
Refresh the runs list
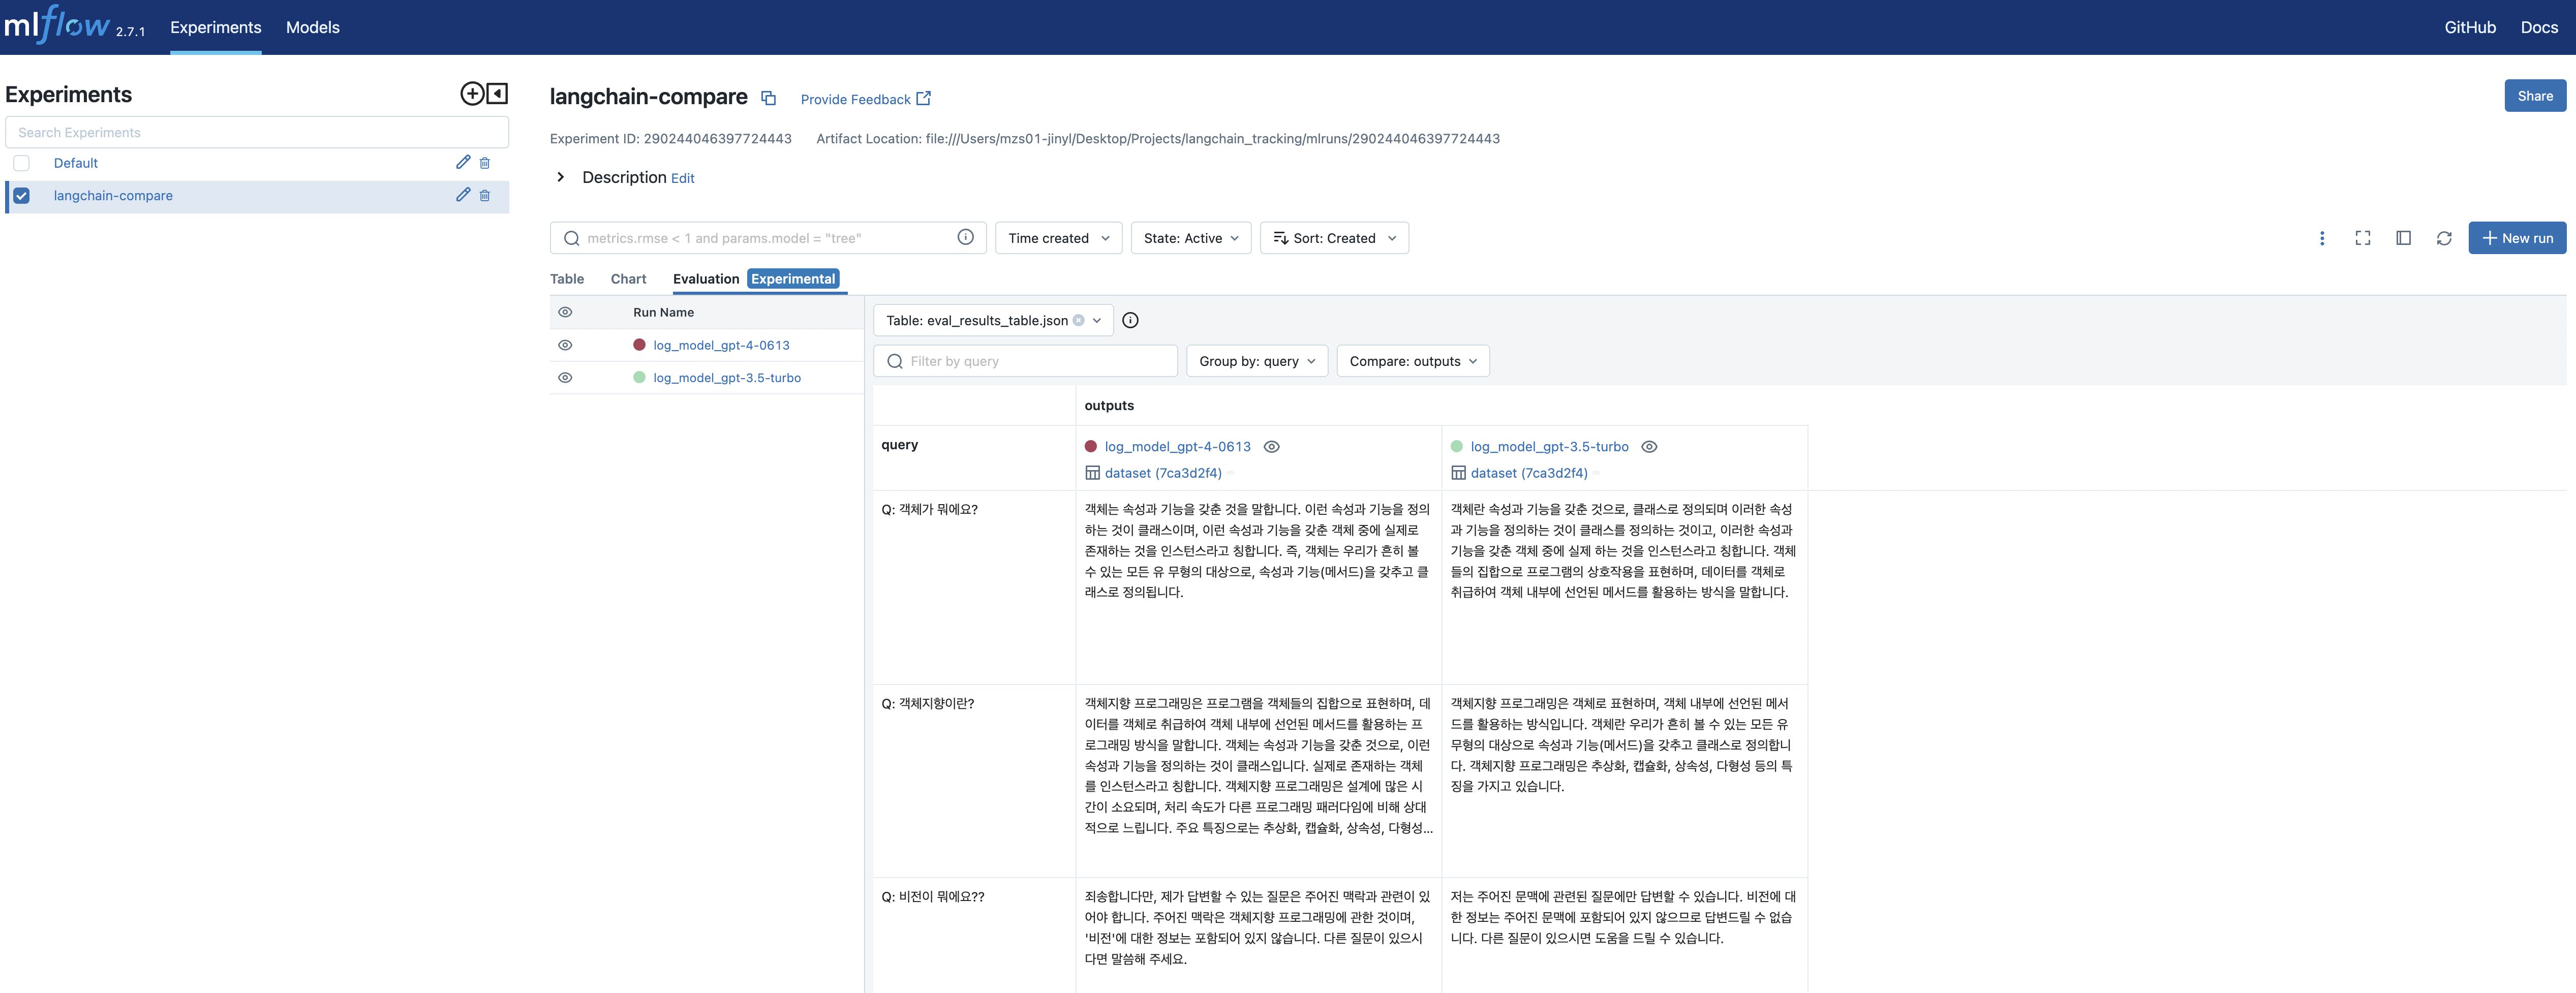(x=2443, y=238)
